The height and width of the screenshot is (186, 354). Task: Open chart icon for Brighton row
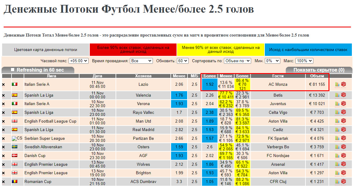point(337,173)
